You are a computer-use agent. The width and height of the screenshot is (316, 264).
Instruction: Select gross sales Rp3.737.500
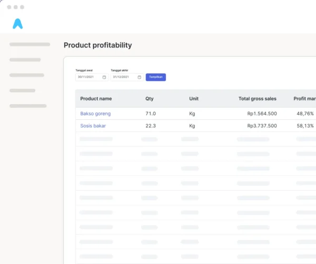tap(262, 126)
